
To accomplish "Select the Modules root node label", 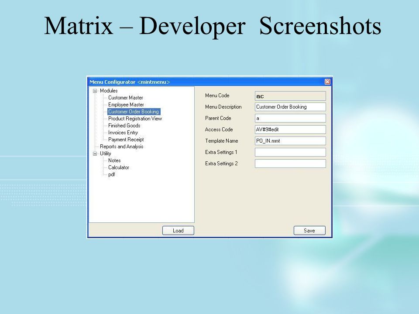I will click(109, 91).
